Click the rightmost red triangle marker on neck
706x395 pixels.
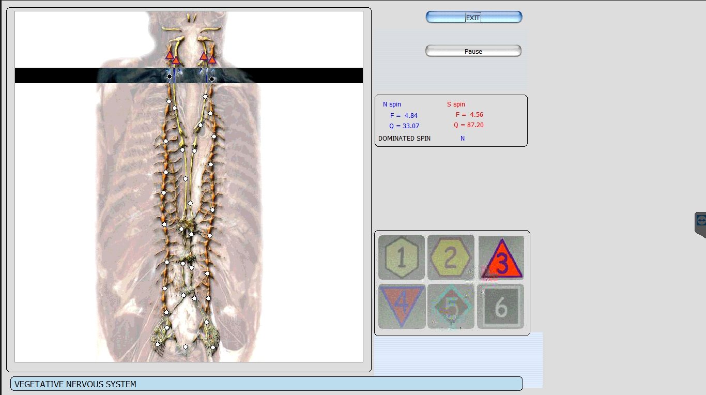(x=212, y=60)
